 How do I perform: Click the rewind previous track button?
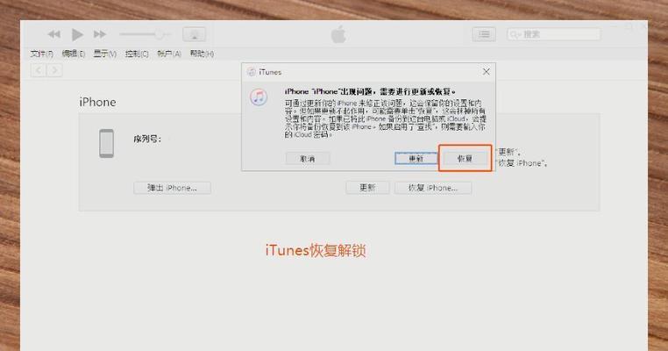coord(53,34)
